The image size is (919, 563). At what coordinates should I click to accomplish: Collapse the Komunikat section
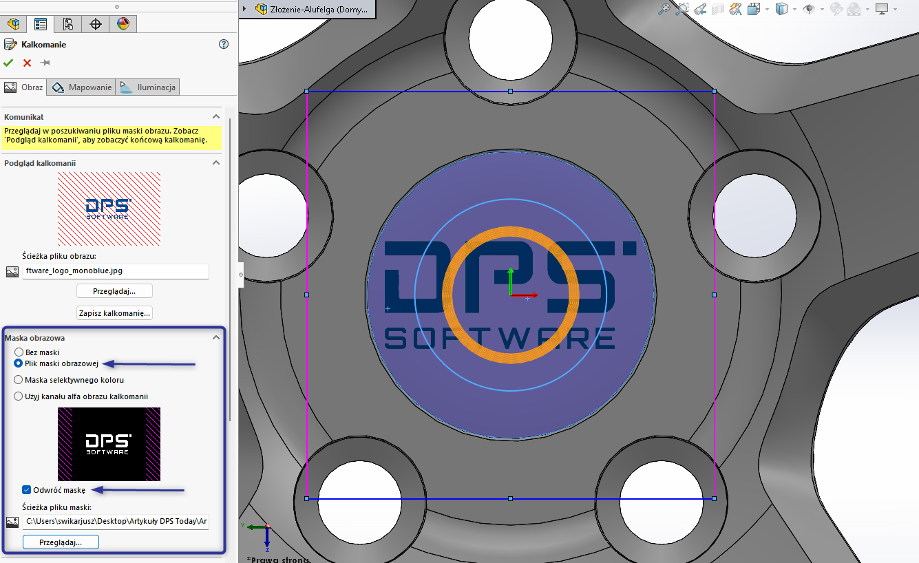(x=215, y=117)
